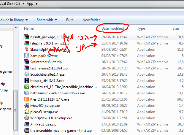Select the file name FileZilla_3.9.0.1_win32.zip

coord(50,43)
